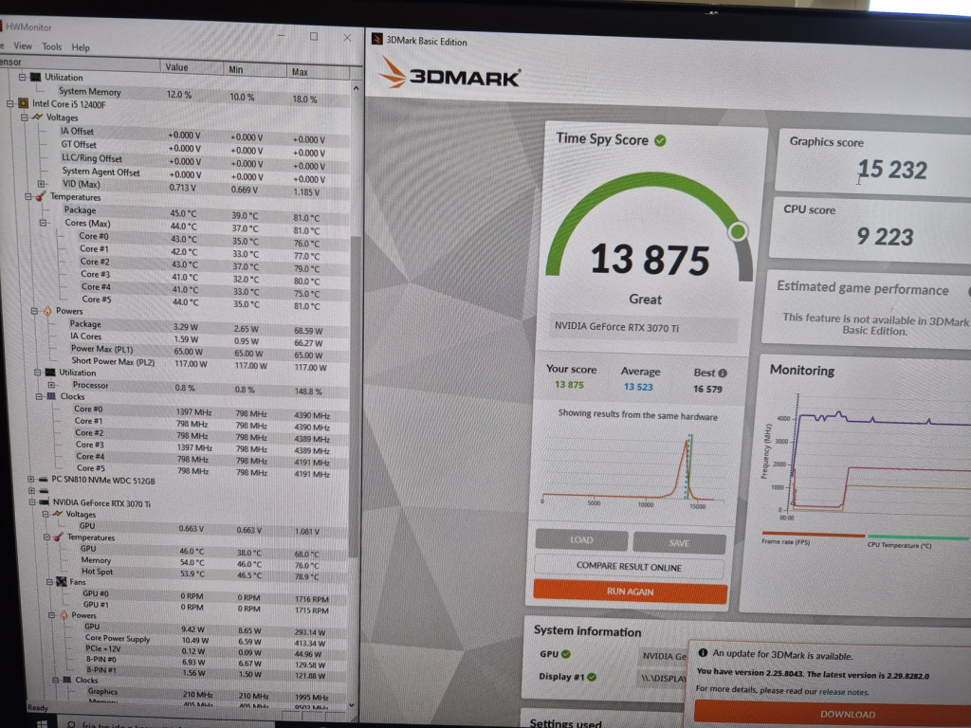Click the GPU Fans icon

tap(62, 582)
